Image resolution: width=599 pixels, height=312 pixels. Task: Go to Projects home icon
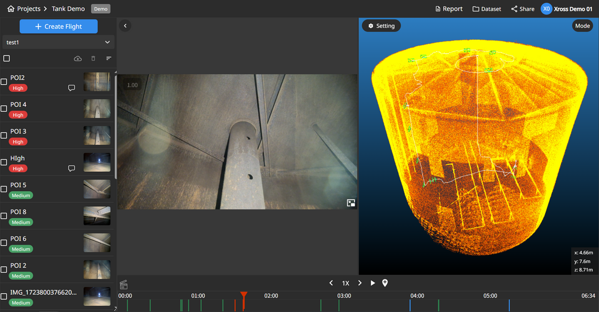[11, 9]
